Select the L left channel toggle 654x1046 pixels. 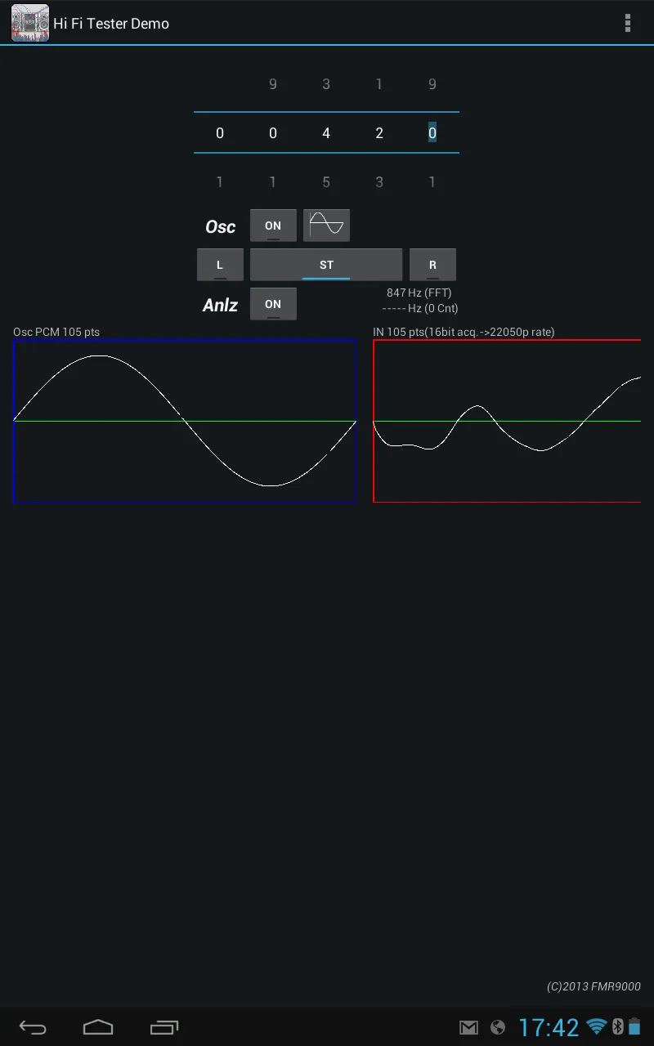tap(220, 265)
